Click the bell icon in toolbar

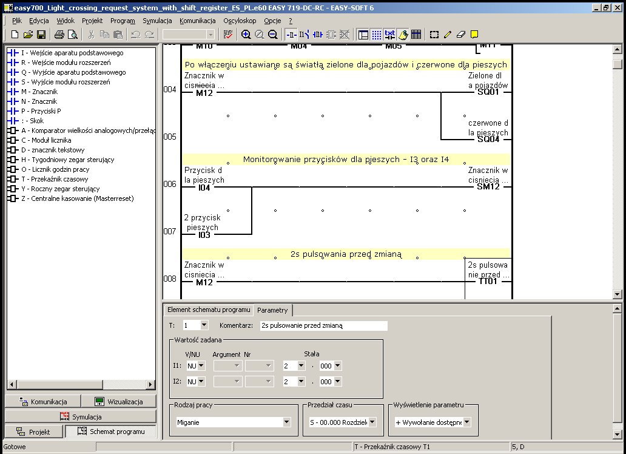coord(403,35)
